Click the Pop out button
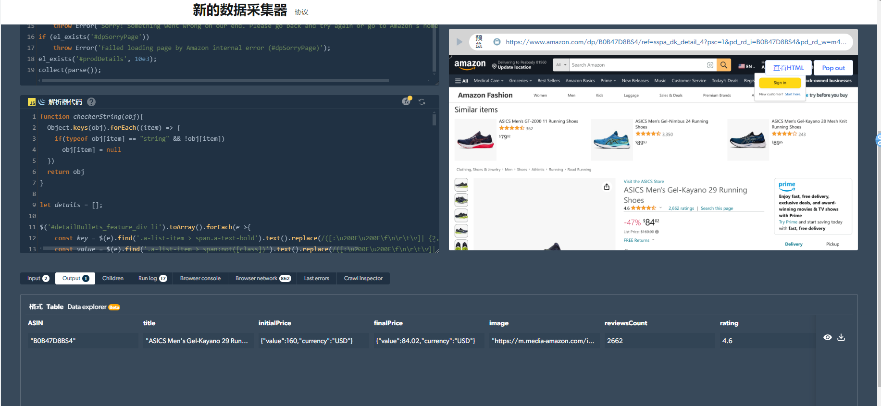This screenshot has width=881, height=406. (x=833, y=68)
